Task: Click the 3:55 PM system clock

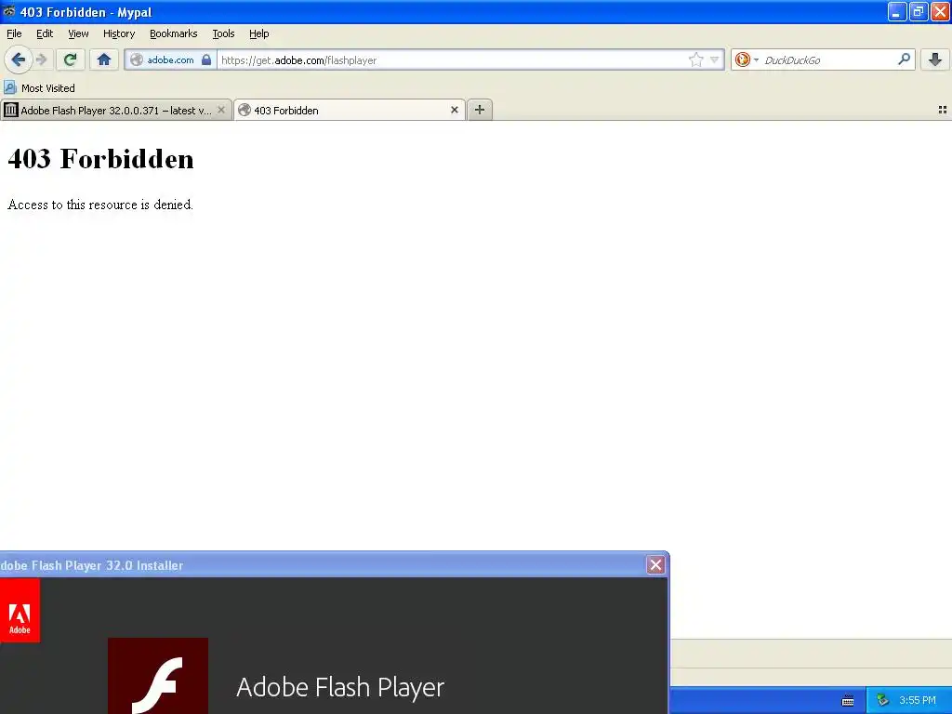Action: click(918, 701)
